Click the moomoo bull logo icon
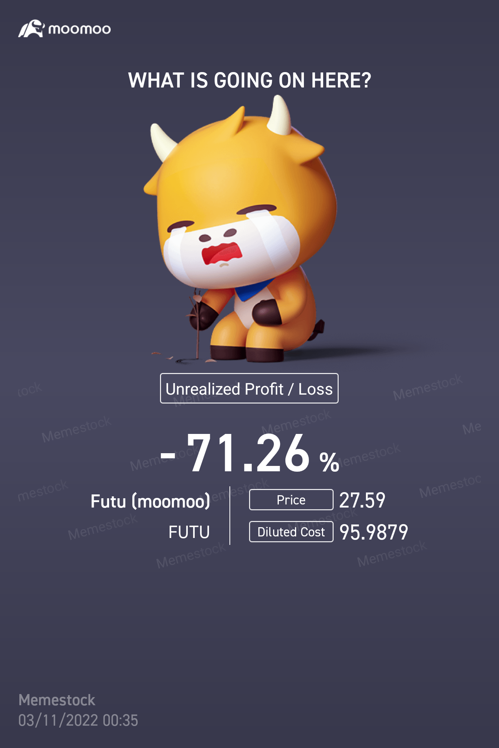 tap(32, 29)
